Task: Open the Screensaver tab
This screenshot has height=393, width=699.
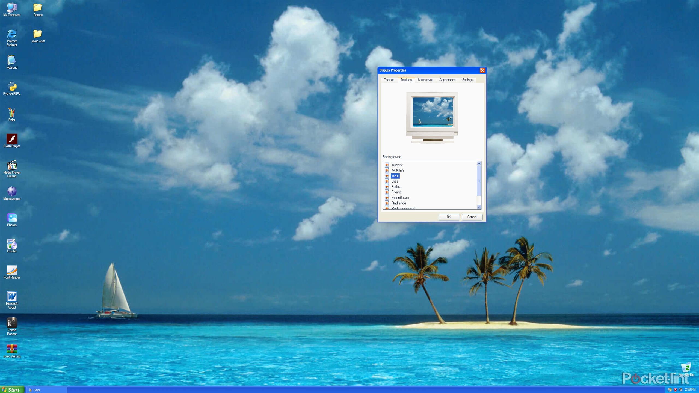Action: pyautogui.click(x=425, y=80)
